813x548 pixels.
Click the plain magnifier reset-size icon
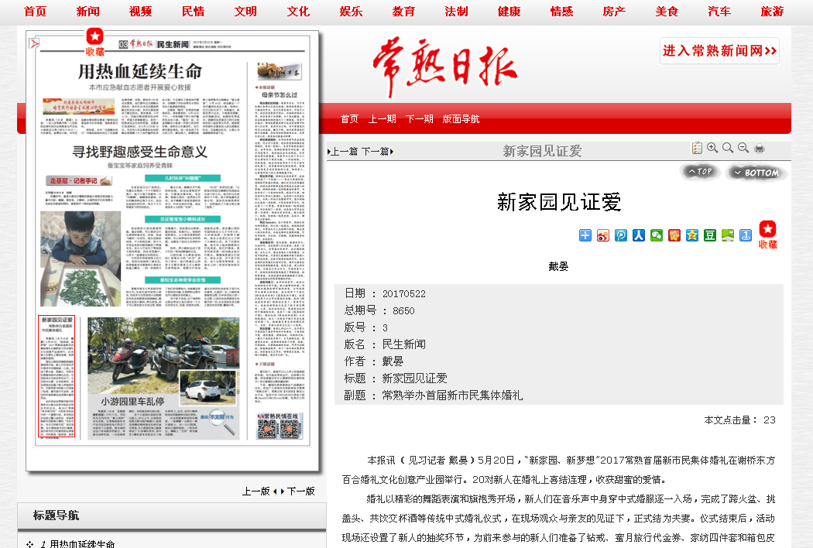click(x=728, y=149)
